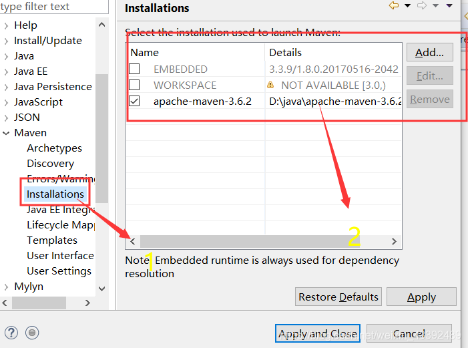Image resolution: width=468 pixels, height=348 pixels.
Task: Click the tree horizontal scrollbar thumb
Action: pyautogui.click(x=39, y=303)
